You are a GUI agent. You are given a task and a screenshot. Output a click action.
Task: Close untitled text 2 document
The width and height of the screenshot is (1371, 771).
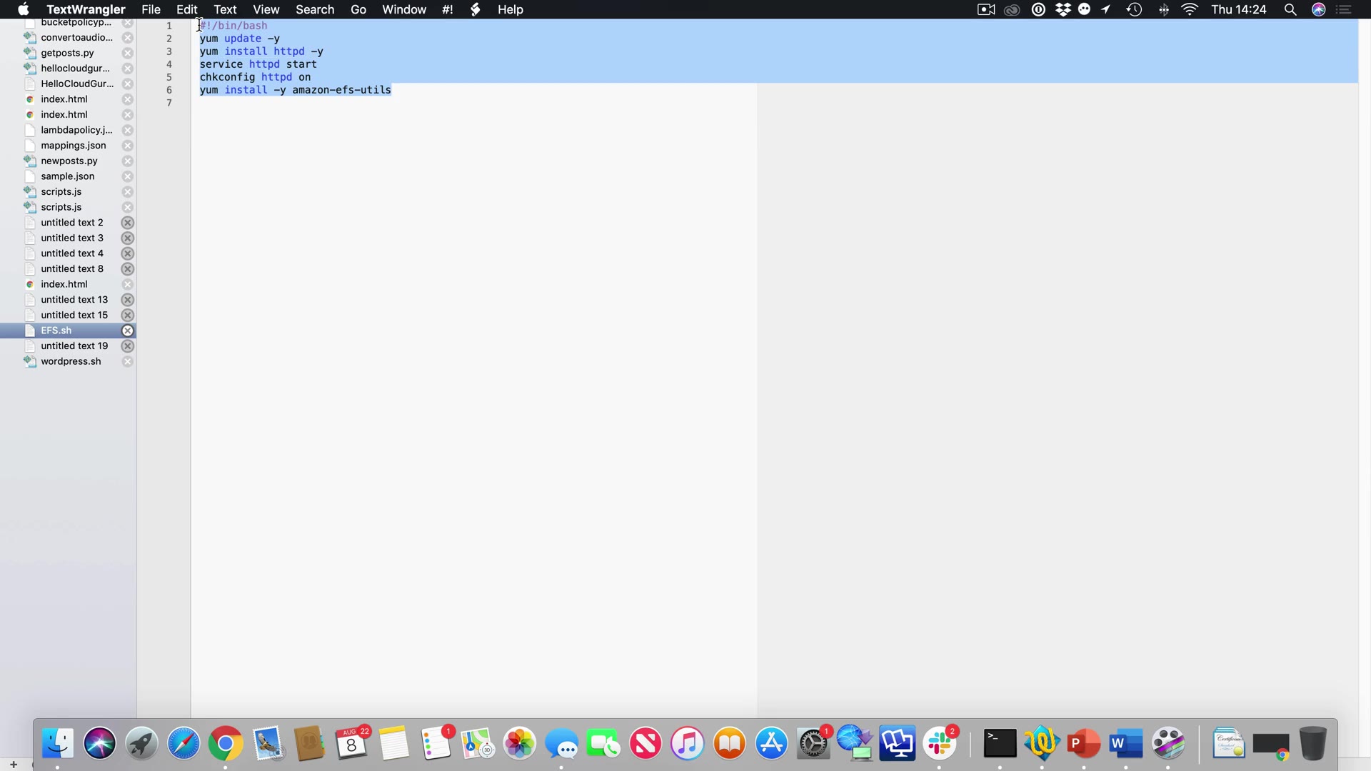tap(127, 223)
